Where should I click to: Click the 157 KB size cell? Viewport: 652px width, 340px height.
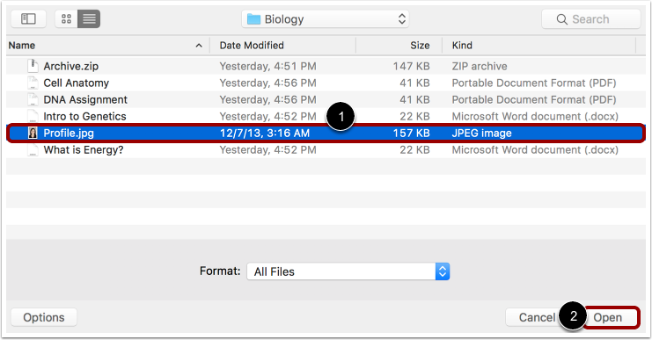pos(411,134)
